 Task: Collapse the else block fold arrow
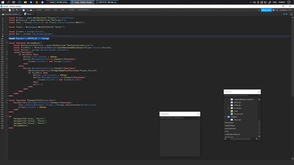pyautogui.click(x=7, y=66)
